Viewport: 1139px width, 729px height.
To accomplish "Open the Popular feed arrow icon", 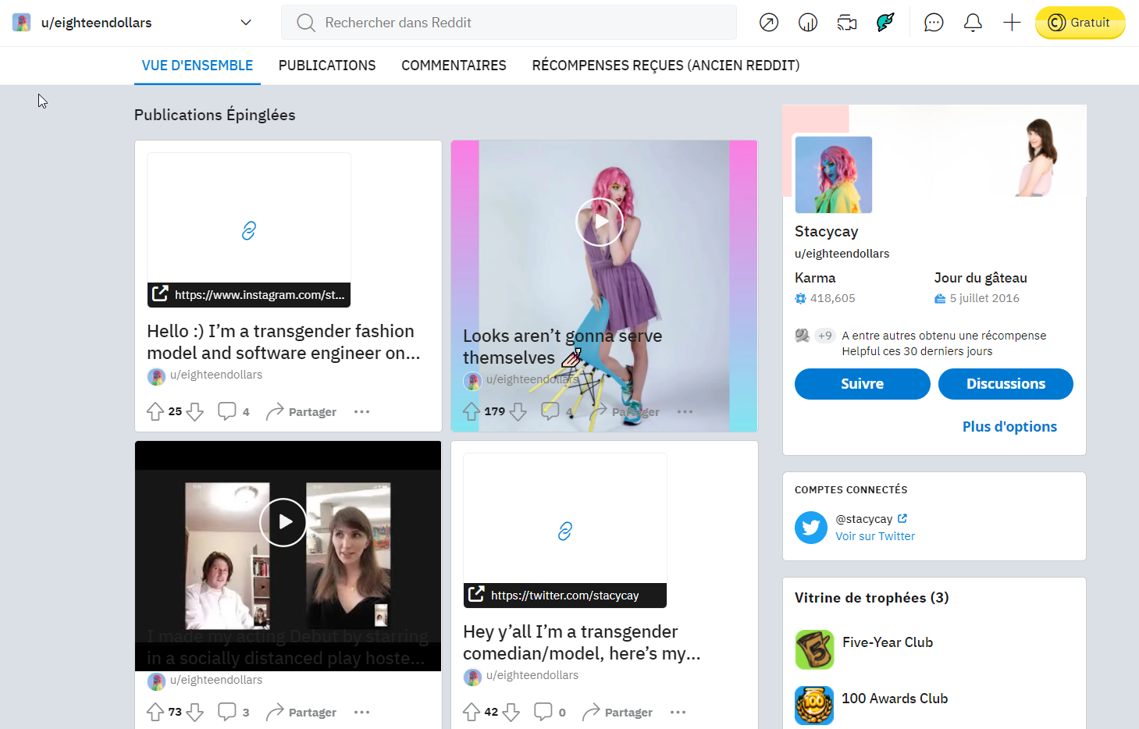I will click(x=769, y=23).
